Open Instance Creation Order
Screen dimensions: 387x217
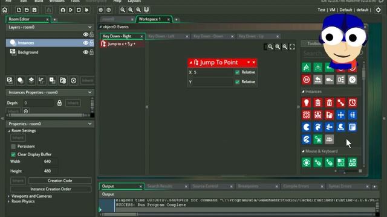(x=51, y=189)
